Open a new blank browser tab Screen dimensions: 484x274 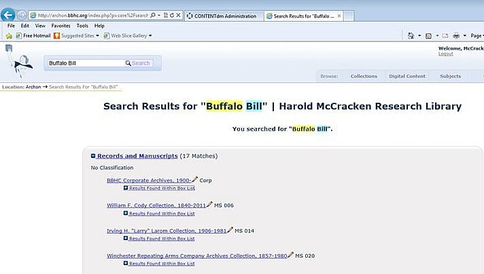coord(349,16)
